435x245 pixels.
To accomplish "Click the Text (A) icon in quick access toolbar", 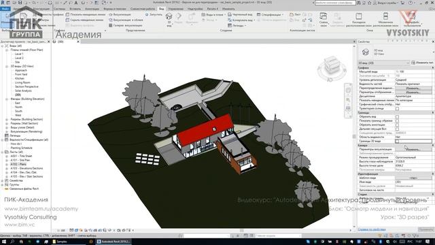I will click(x=76, y=3).
